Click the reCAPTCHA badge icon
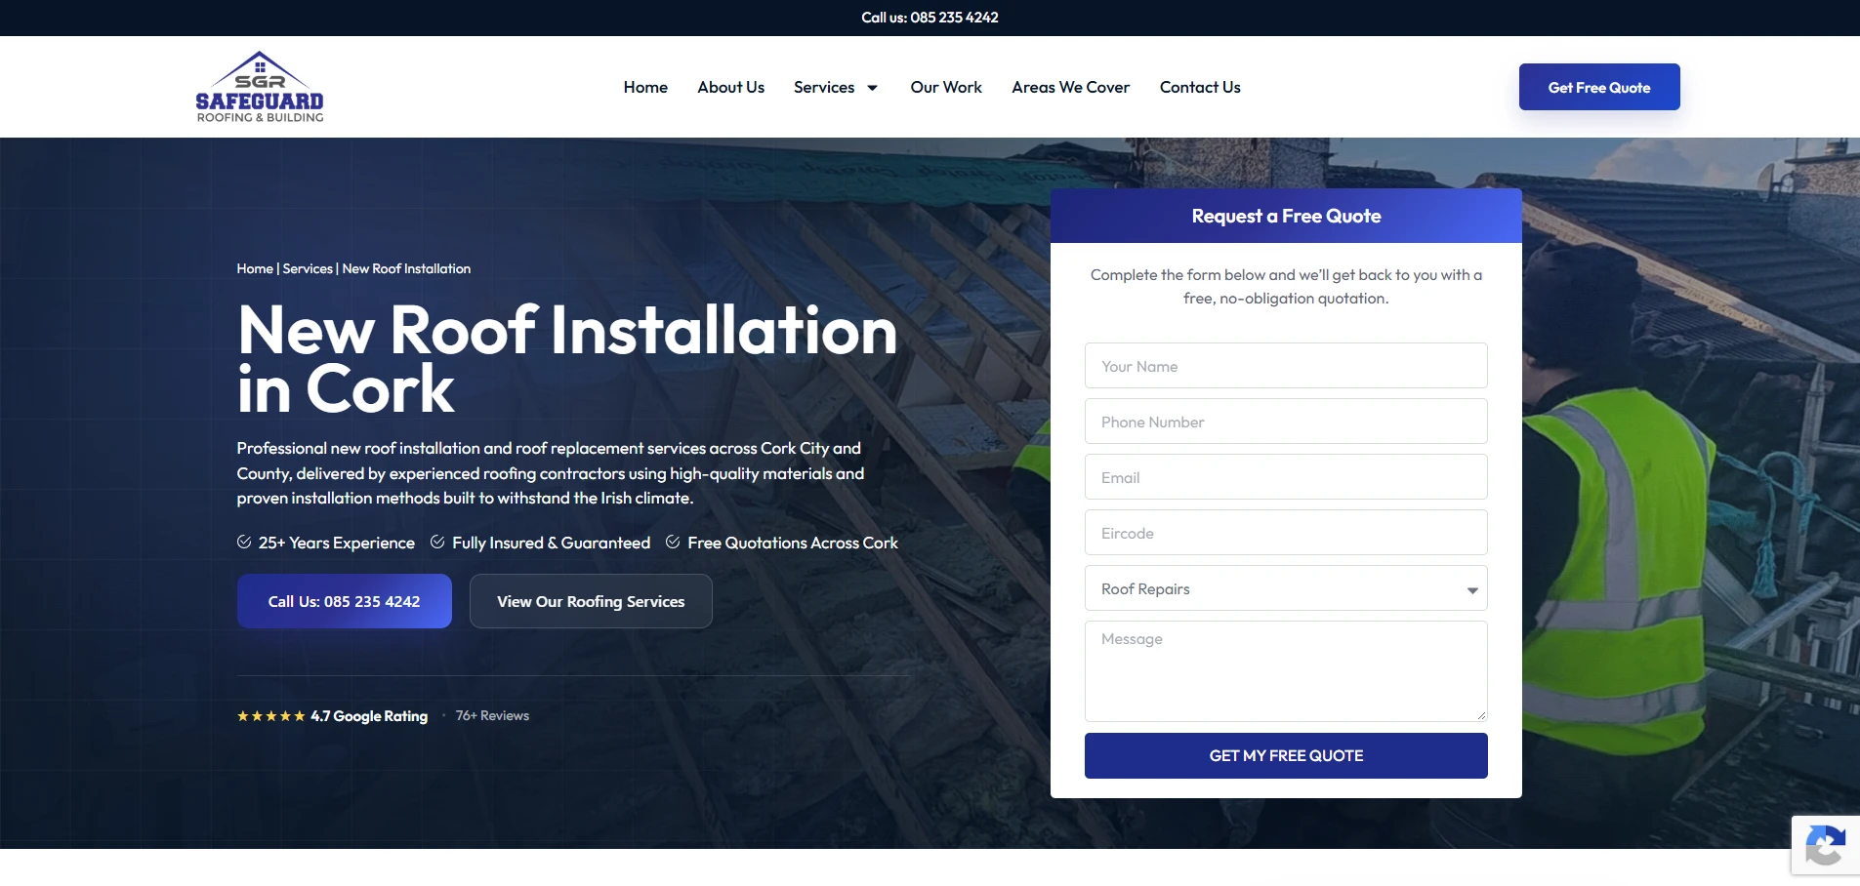 coord(1825,845)
